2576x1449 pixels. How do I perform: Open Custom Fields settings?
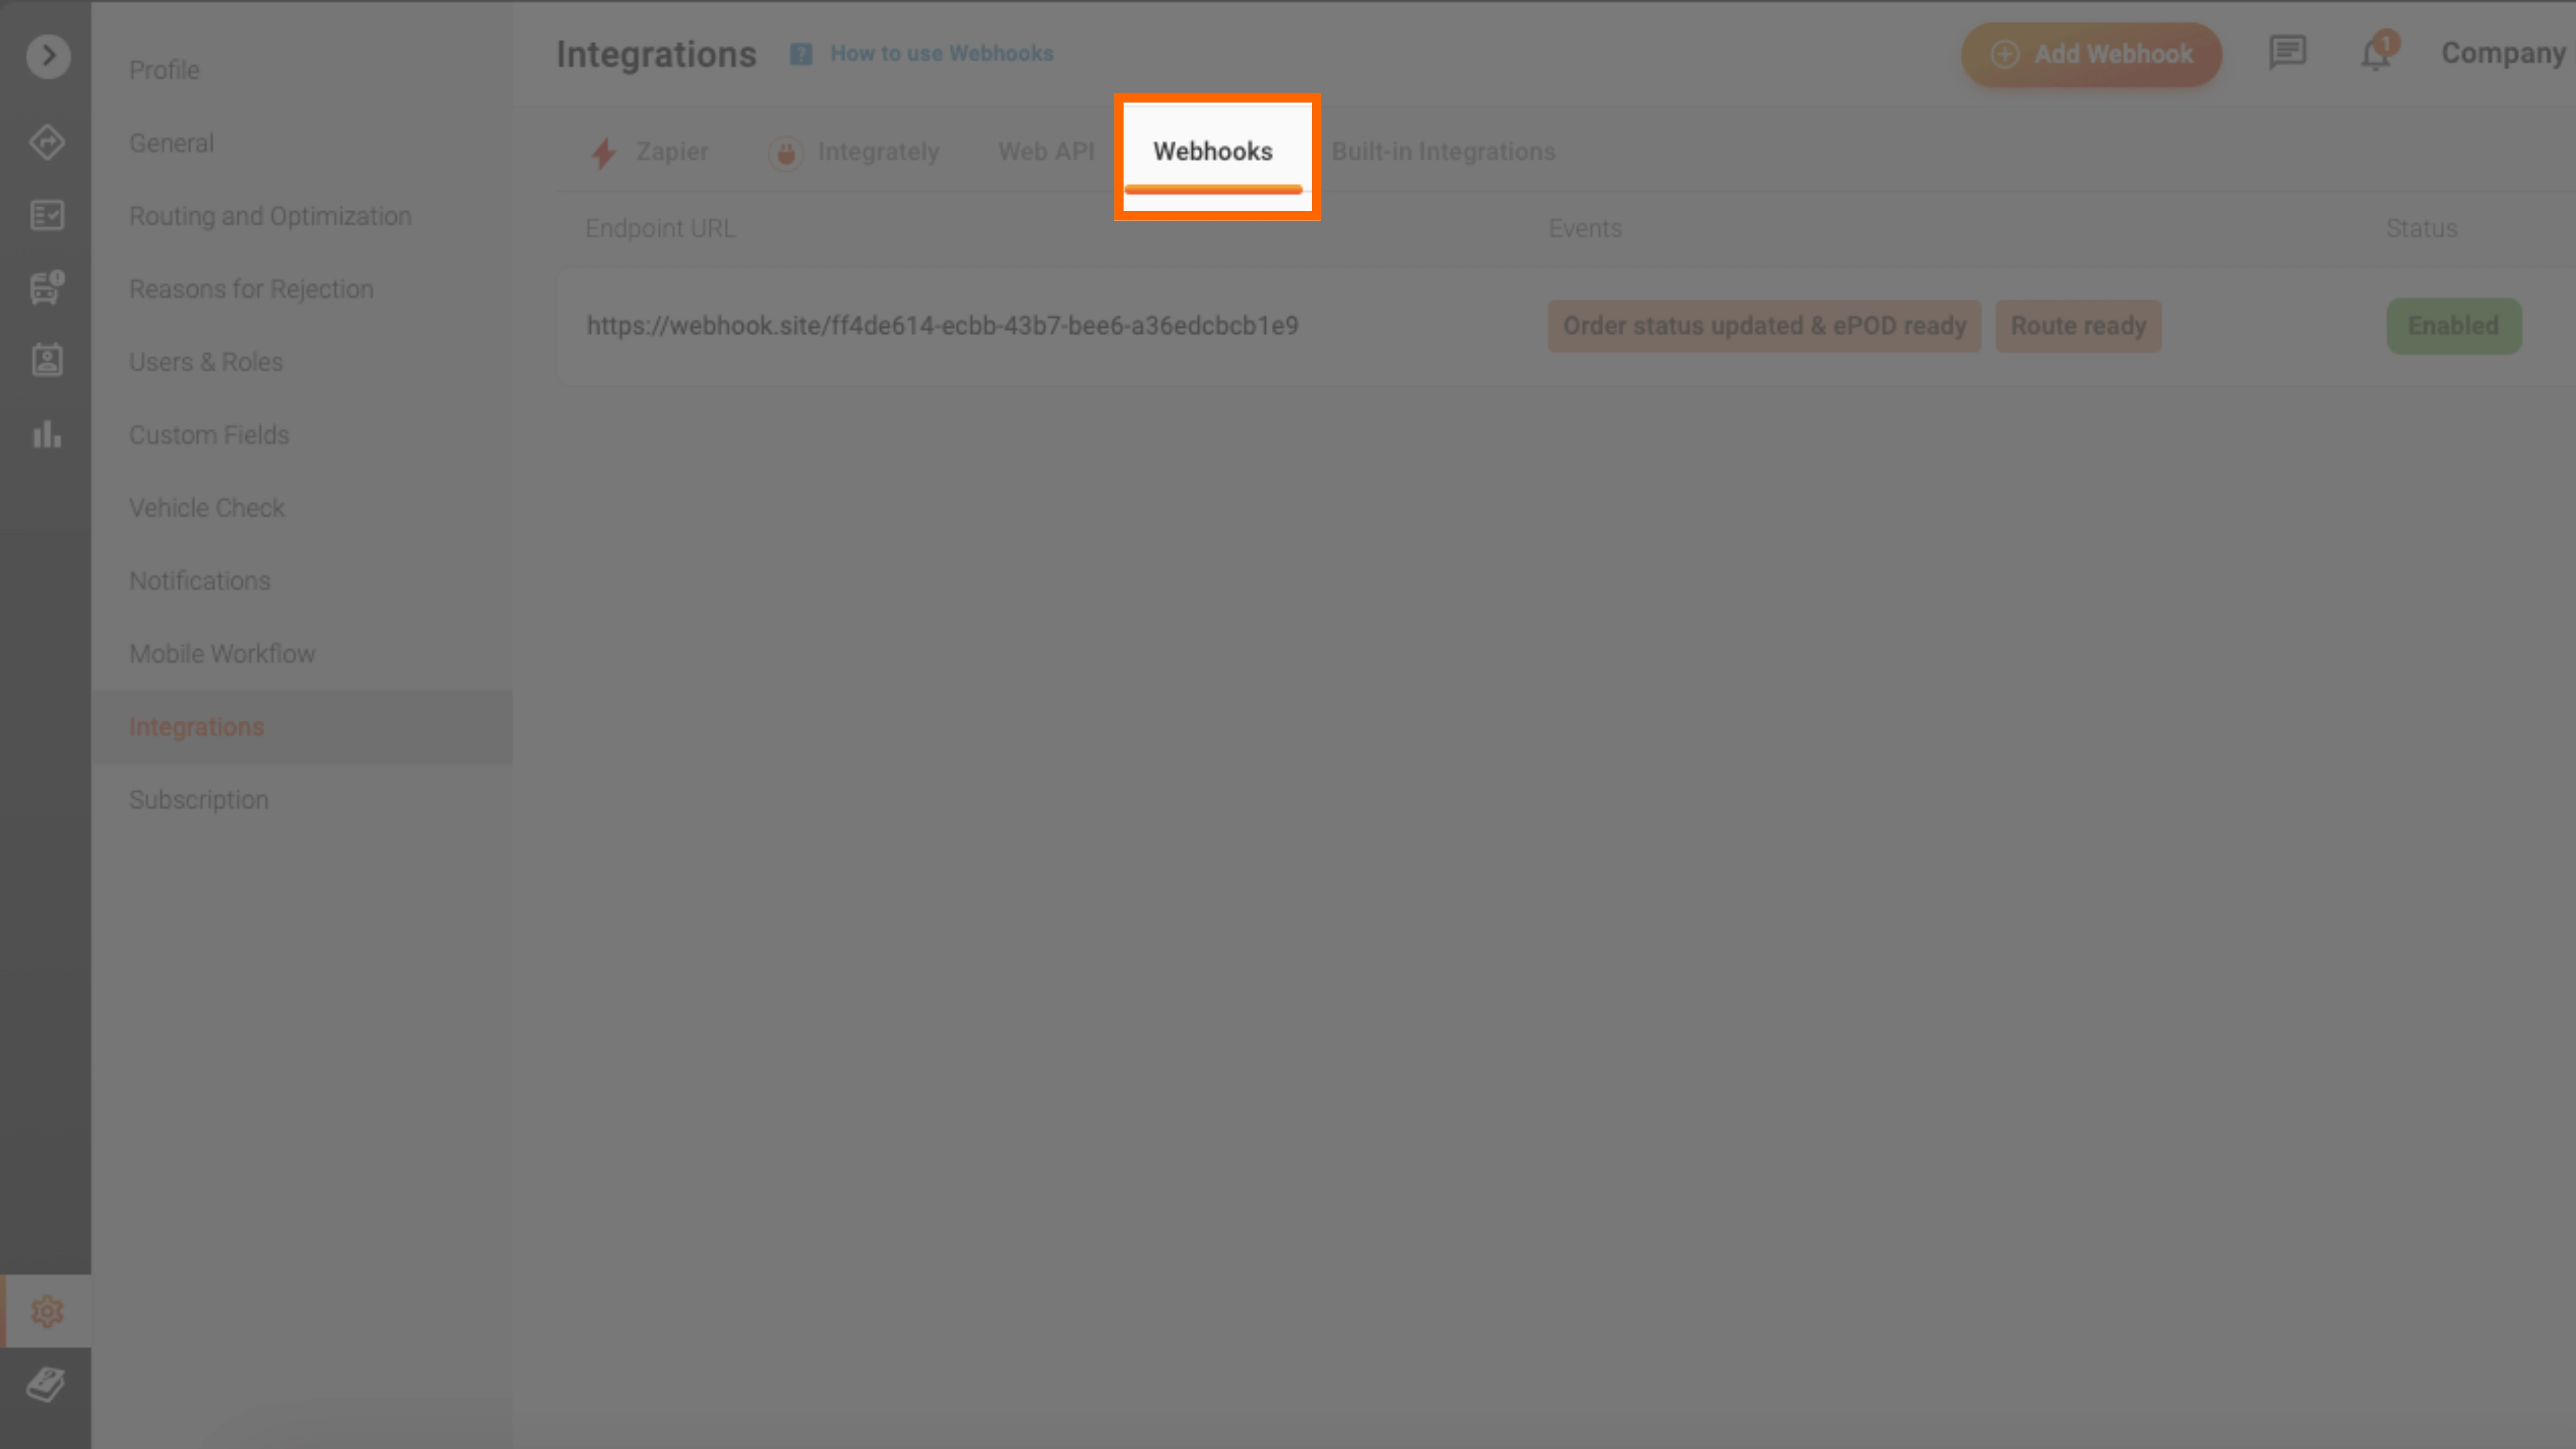tap(209, 435)
